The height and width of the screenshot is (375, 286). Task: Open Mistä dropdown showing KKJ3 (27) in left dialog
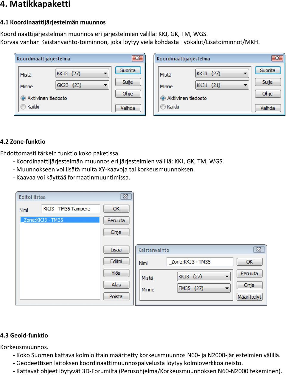click(x=82, y=73)
